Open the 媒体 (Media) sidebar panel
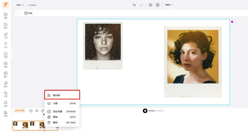The height and width of the screenshot is (132, 248). coord(6,26)
